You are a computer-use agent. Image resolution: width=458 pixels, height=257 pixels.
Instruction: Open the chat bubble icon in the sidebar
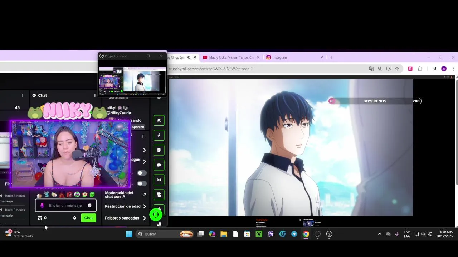pos(159,165)
